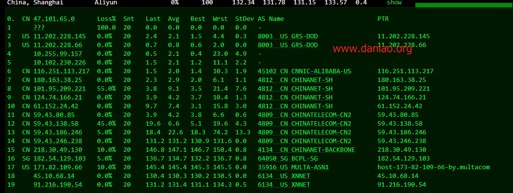
Task: Open hop IP 173.82.109.66 link
Action: [58, 167]
